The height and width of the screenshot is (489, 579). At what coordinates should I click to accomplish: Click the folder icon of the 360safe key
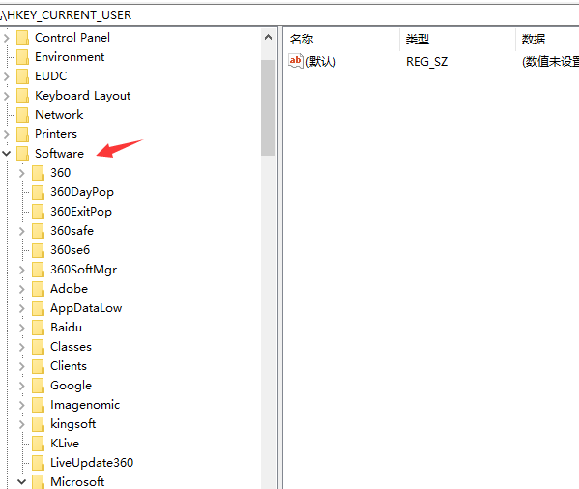pos(38,231)
